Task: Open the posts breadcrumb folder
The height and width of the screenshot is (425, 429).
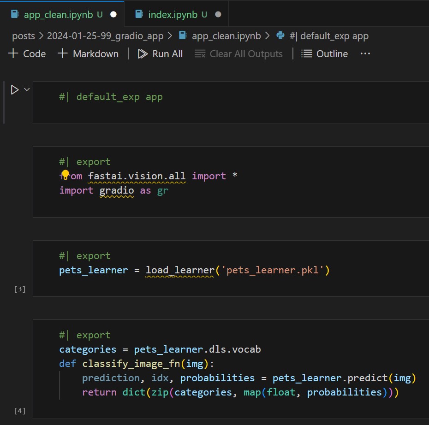Action: (23, 36)
